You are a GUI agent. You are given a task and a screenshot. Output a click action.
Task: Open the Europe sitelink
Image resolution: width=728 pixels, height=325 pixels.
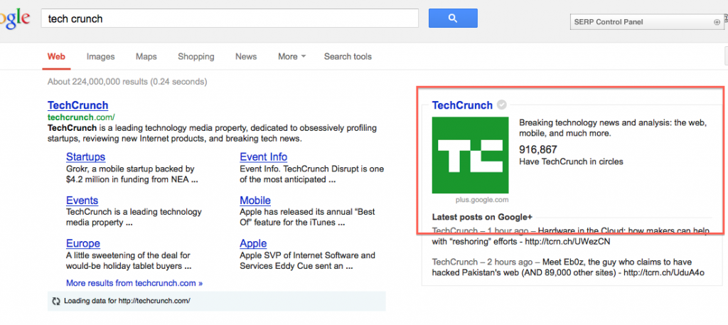click(x=83, y=244)
